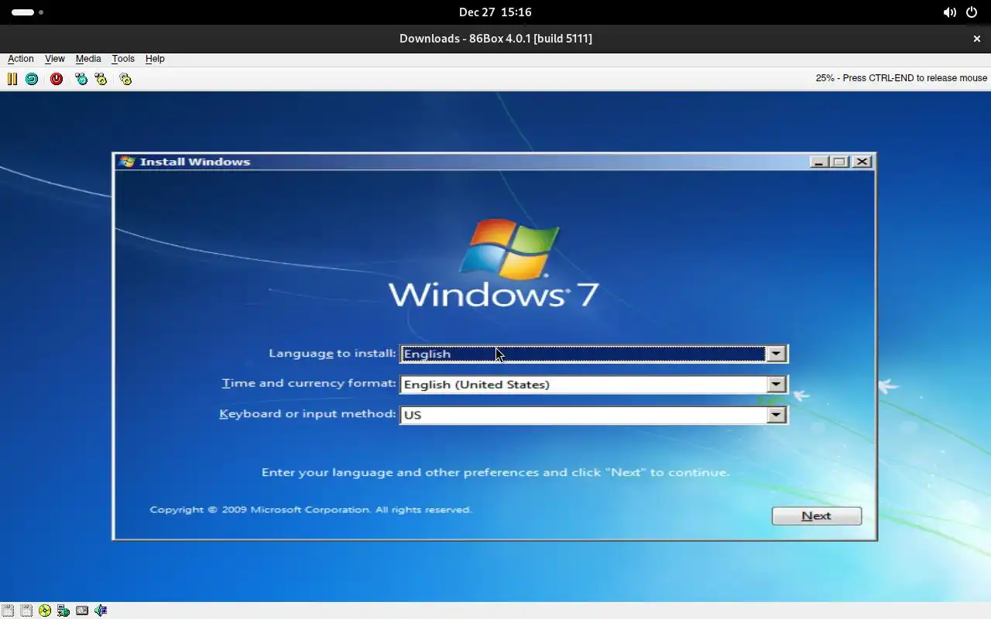Click Next to continue setup
Image resolution: width=991 pixels, height=619 pixels.
(817, 516)
